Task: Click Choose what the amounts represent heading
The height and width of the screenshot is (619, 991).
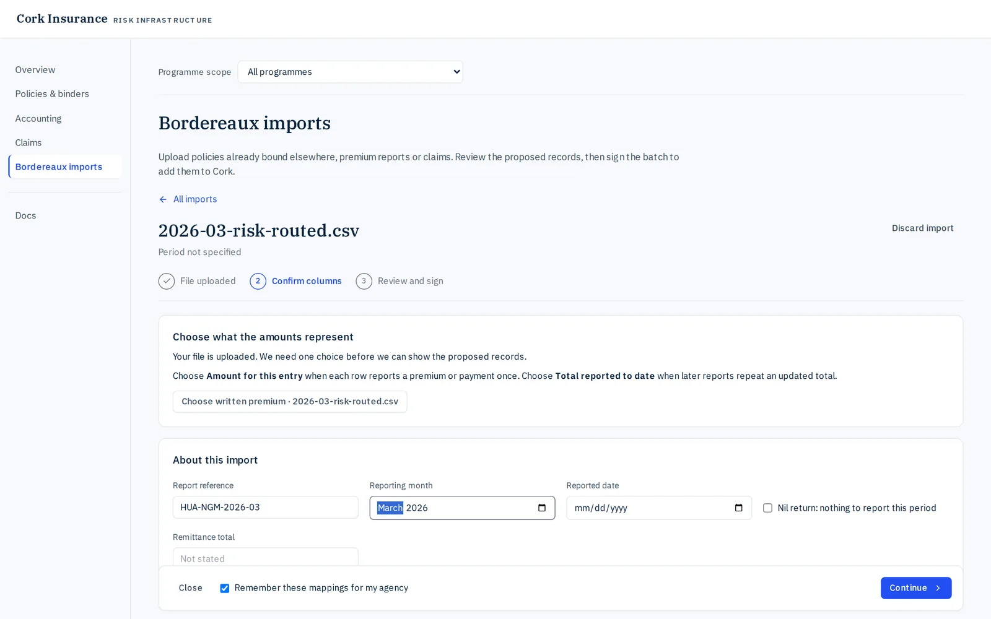Action: [263, 337]
